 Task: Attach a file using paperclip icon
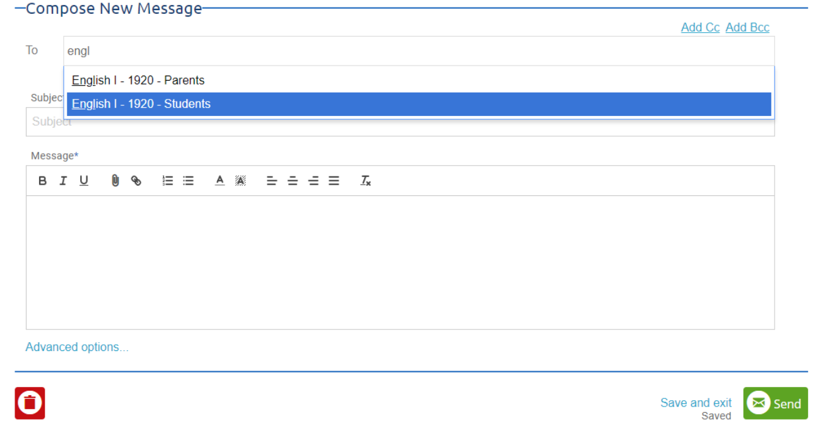(115, 181)
